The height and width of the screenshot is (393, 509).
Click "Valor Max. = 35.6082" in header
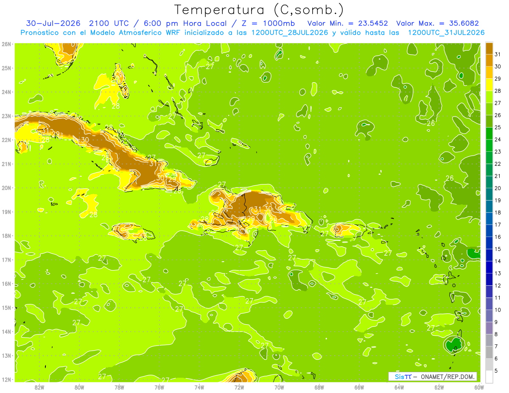click(437, 23)
